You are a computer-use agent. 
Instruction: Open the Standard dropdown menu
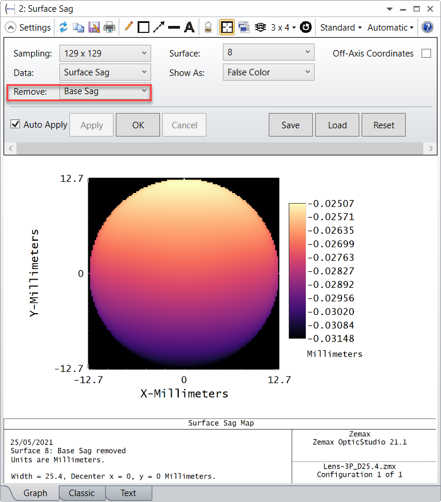[x=341, y=28]
